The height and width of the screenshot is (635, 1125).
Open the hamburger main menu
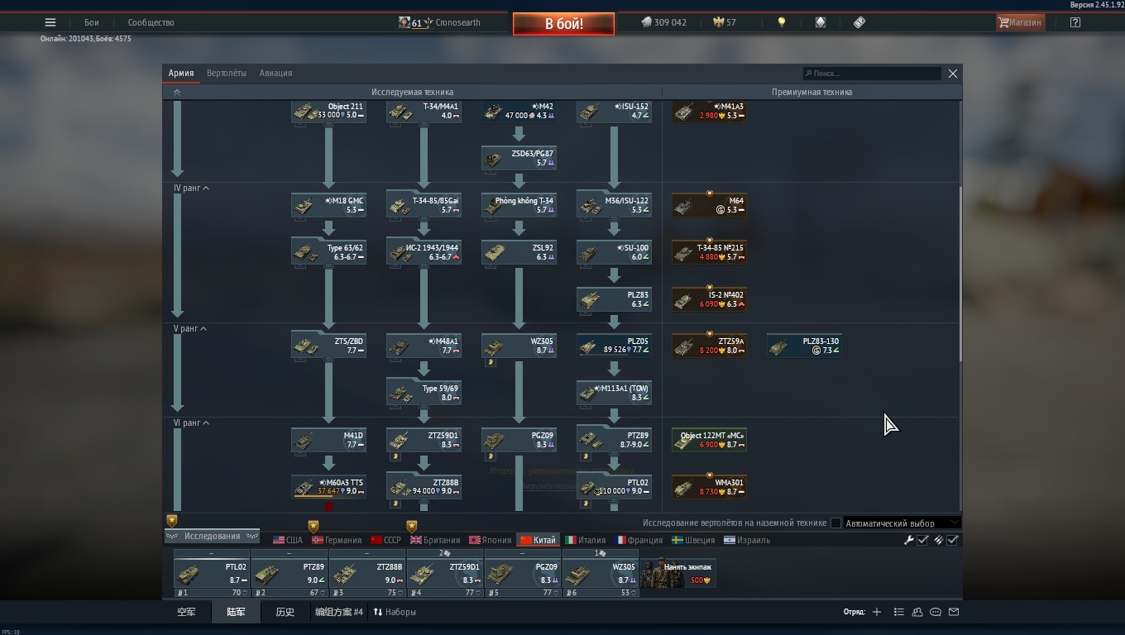[x=50, y=22]
